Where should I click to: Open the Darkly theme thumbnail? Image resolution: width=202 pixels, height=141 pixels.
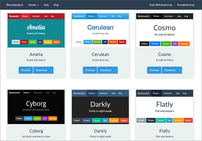pyautogui.click(x=100, y=107)
